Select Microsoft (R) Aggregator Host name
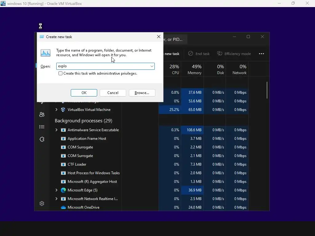The height and width of the screenshot is (236, 315). [x=92, y=182]
